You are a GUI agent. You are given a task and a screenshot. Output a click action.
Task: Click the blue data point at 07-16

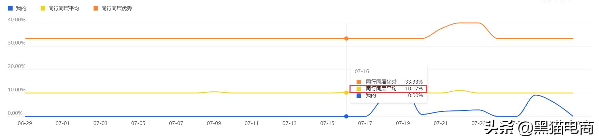click(x=346, y=116)
